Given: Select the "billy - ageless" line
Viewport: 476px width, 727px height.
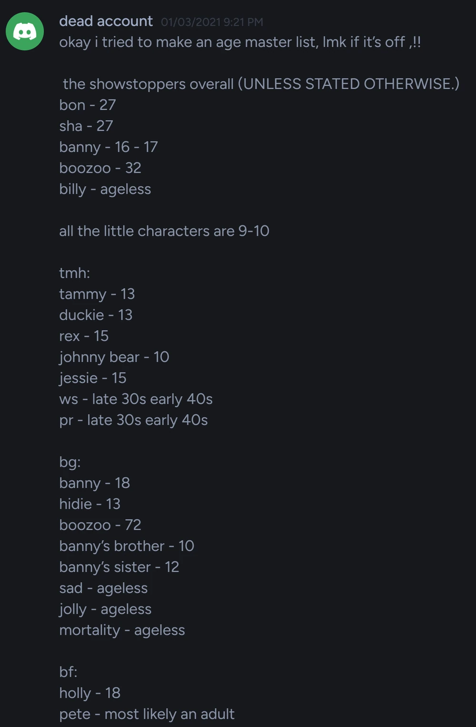Looking at the screenshot, I should coord(105,189).
